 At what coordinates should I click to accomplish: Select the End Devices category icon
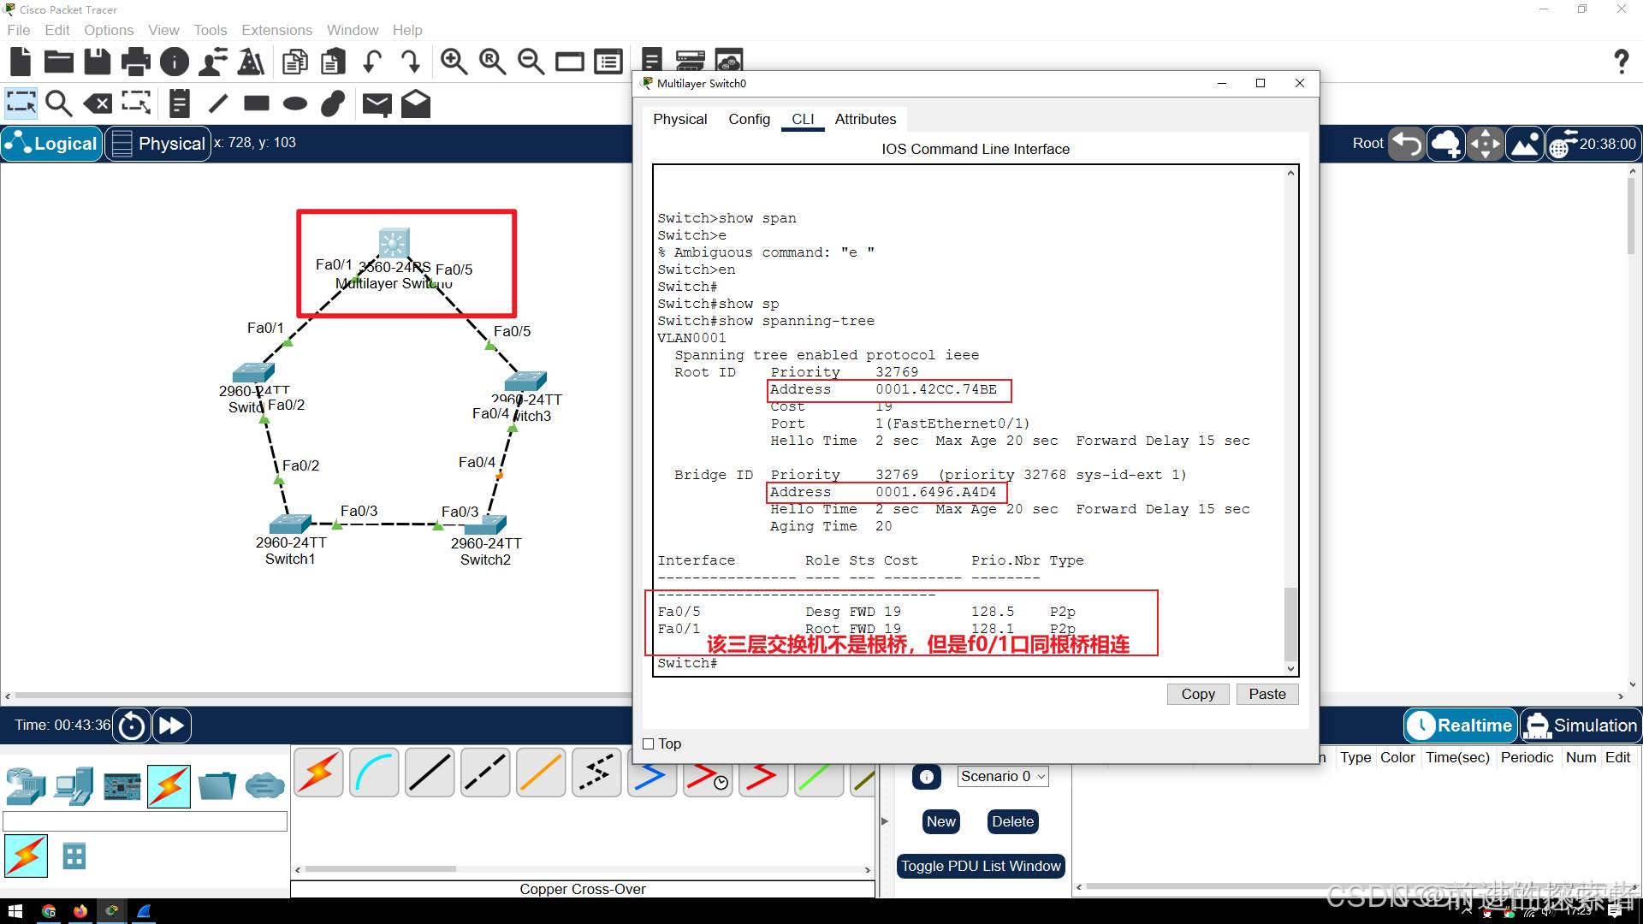74,785
